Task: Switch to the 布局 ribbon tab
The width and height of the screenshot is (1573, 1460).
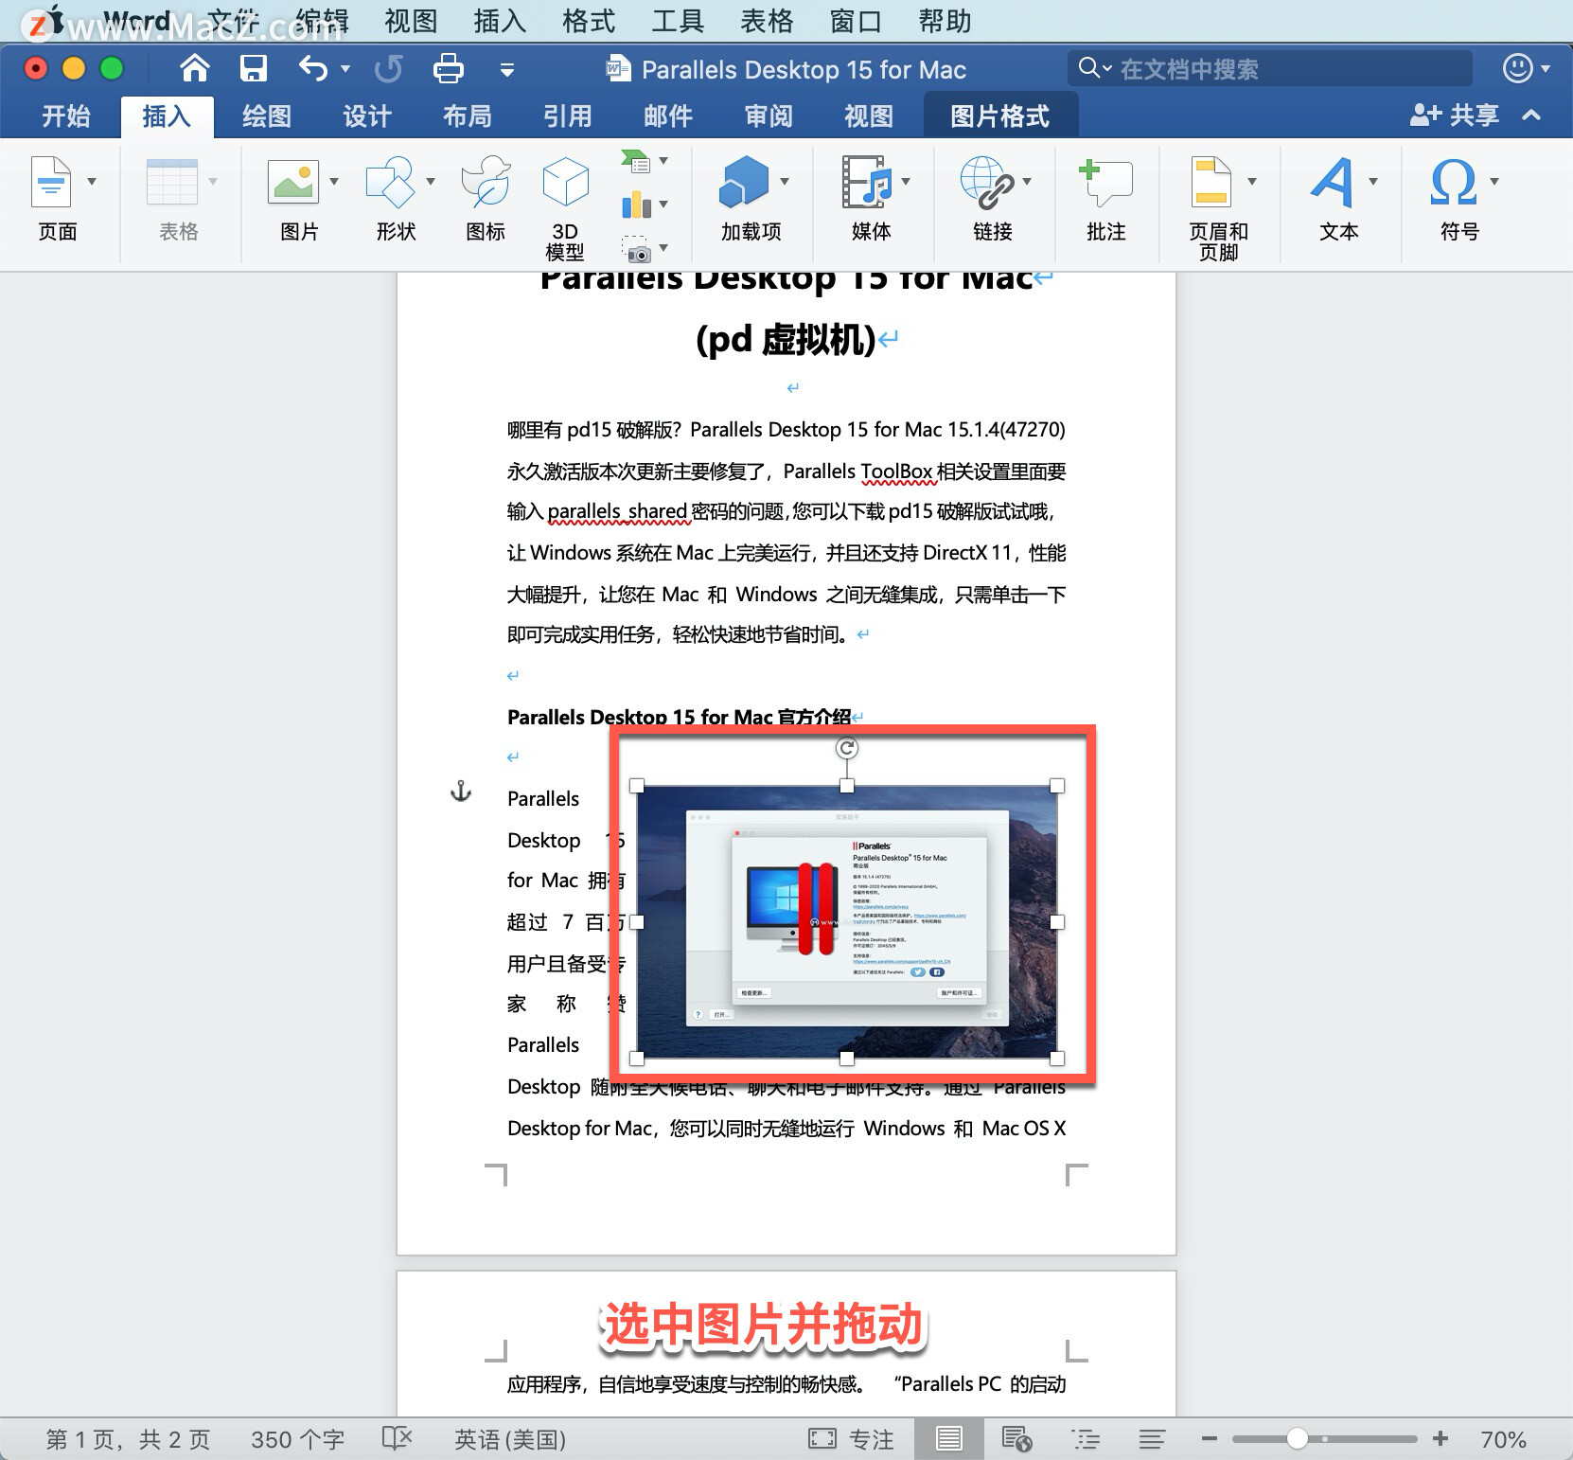Action: point(468,116)
